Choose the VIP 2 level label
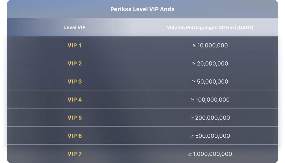The height and width of the screenshot is (163, 285). (x=75, y=64)
